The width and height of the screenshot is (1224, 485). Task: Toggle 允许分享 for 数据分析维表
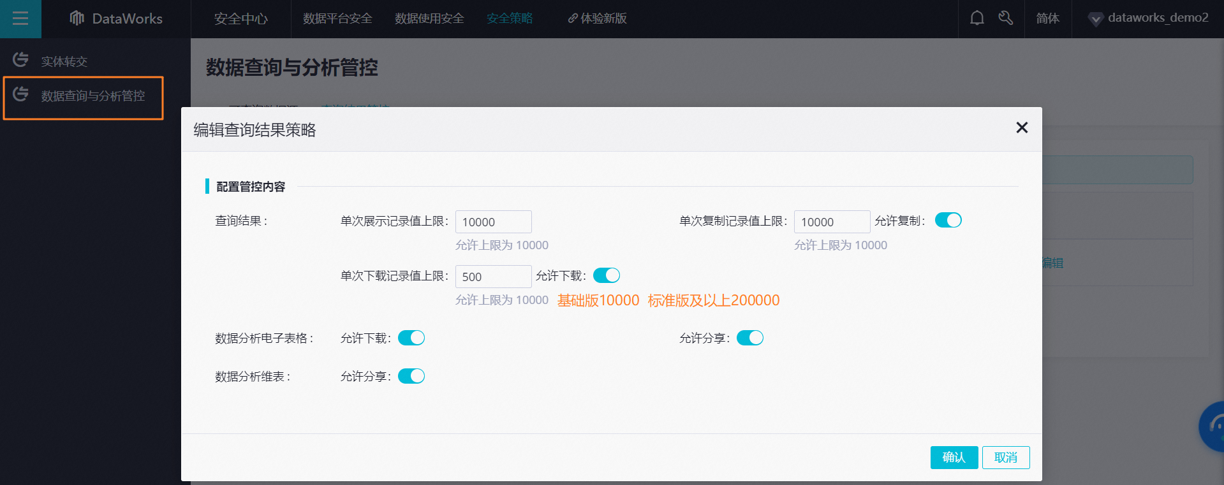pos(411,376)
